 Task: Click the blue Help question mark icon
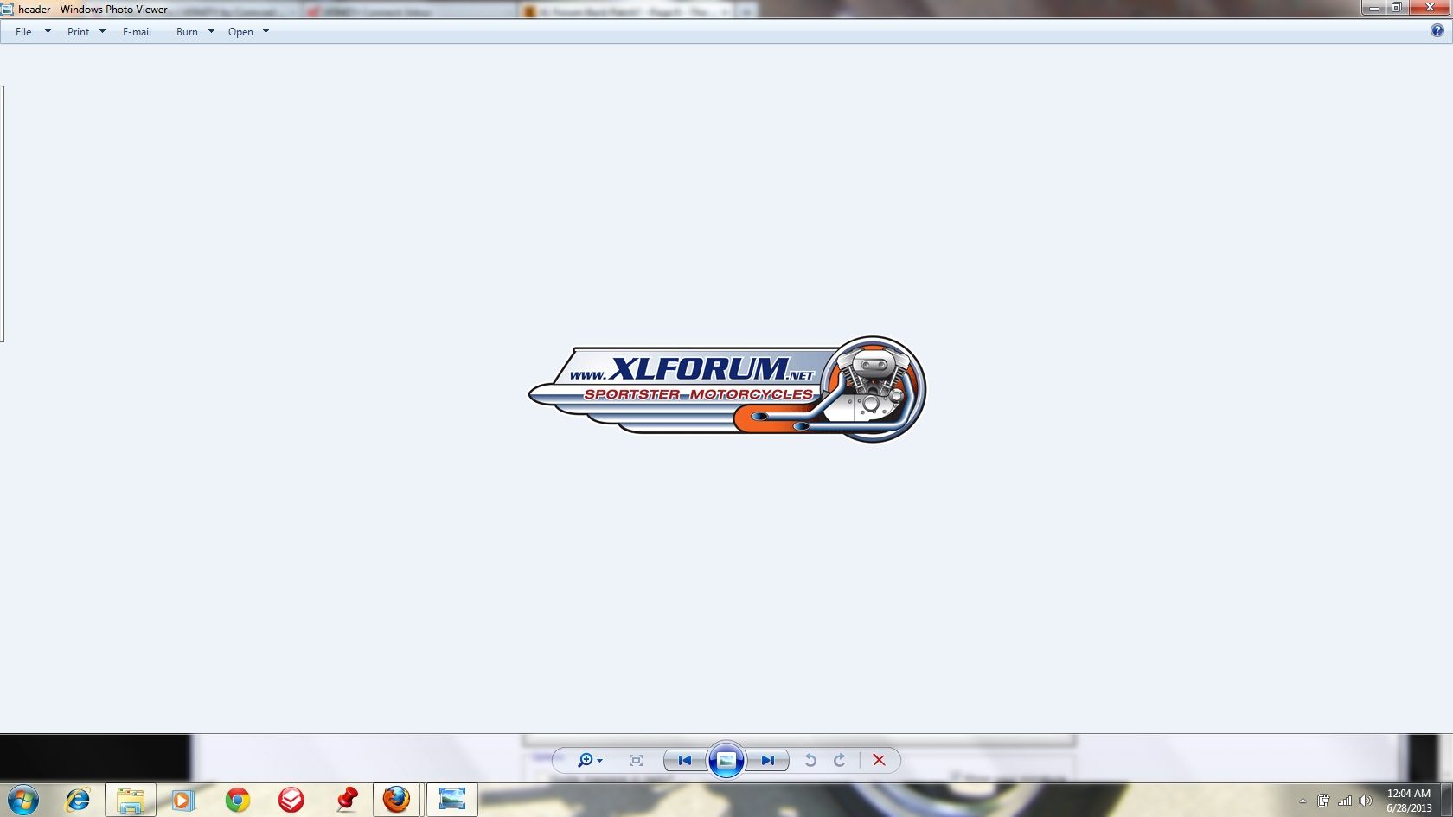[1437, 31]
